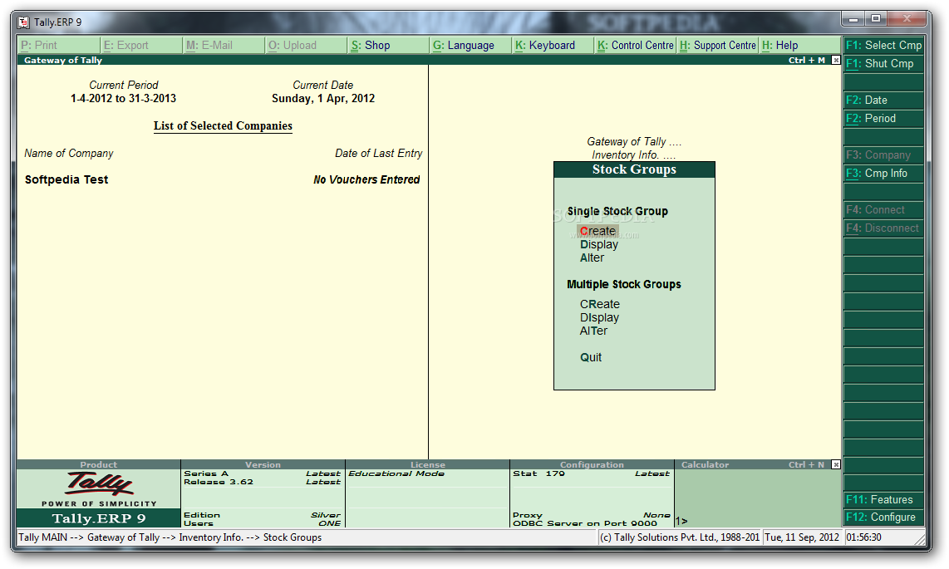Click the Version panel header

(x=263, y=464)
